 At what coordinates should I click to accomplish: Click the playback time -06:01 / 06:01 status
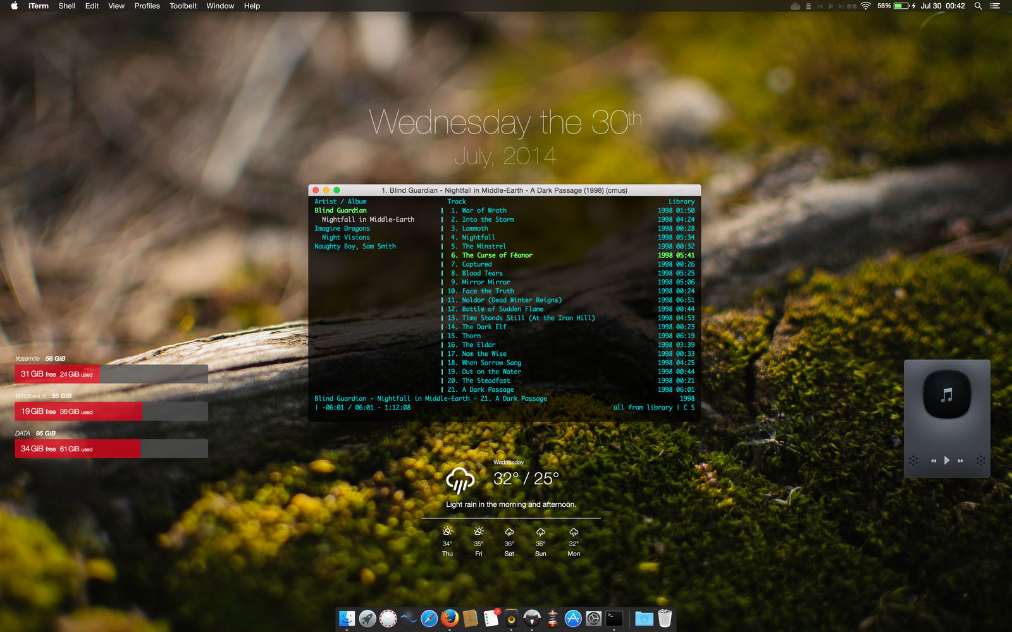[362, 408]
